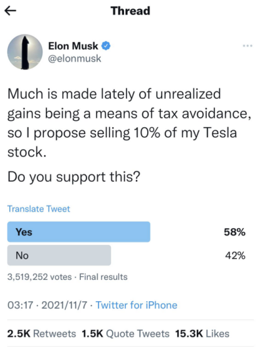Open Elon Musk's profile picture
The width and height of the screenshot is (262, 347).
25,52
